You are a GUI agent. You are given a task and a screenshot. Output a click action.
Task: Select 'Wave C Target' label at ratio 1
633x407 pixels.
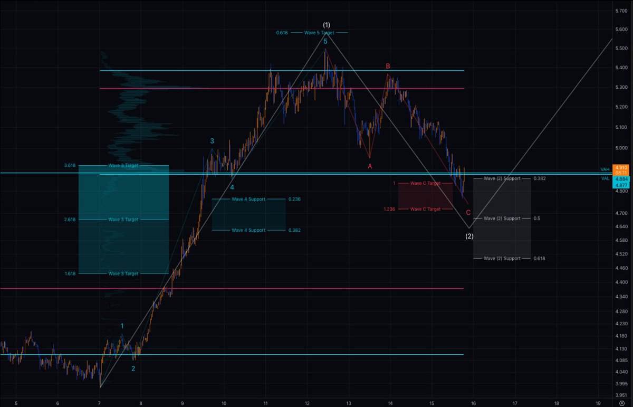coord(425,183)
